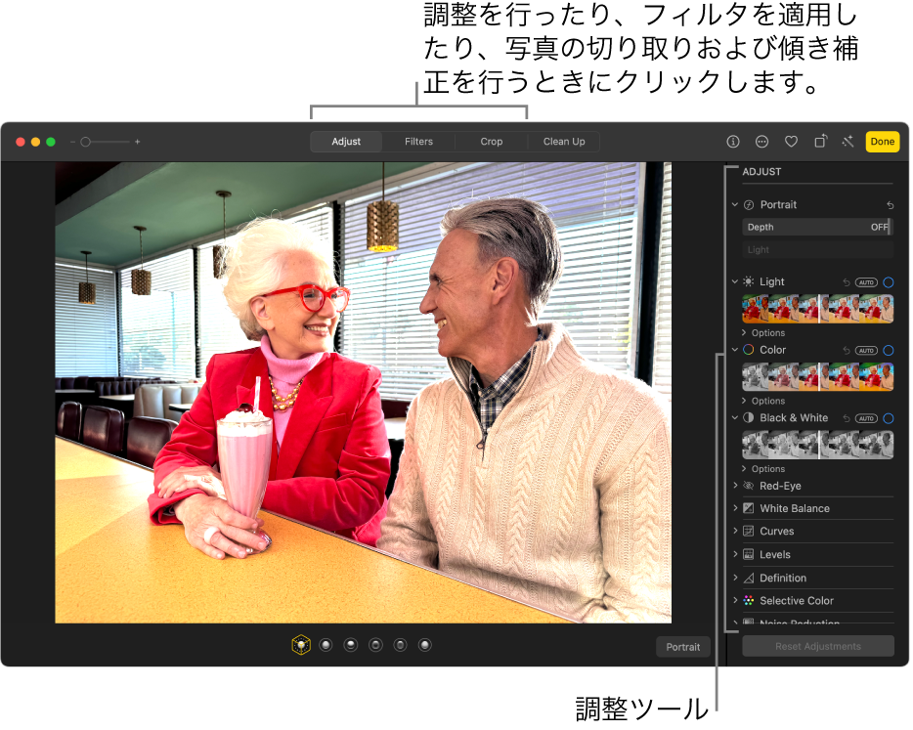Click the main portrait photo
This screenshot has height=730, width=913.
click(x=365, y=394)
